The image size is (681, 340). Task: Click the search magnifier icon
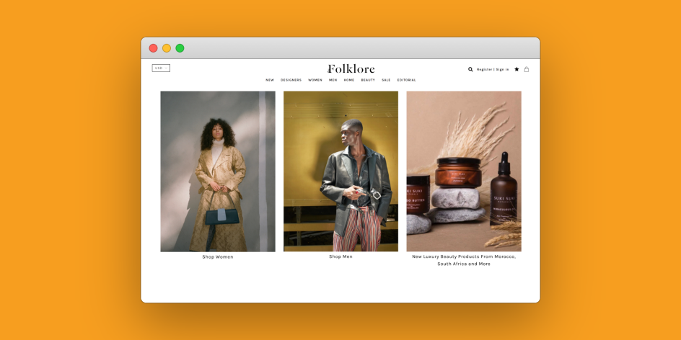tap(470, 70)
